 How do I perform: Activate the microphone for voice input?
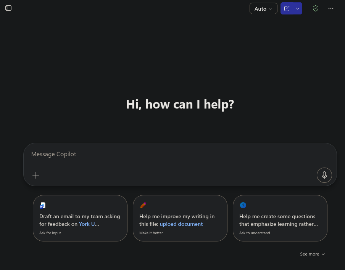(x=324, y=175)
